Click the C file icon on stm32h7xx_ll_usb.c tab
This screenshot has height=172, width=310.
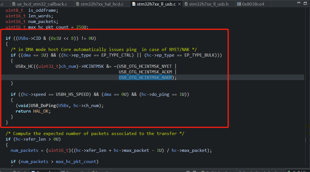tap(133, 4)
